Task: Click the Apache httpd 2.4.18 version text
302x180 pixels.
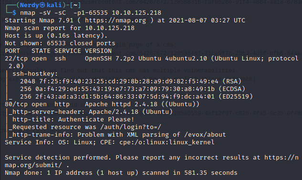Action: point(121,104)
